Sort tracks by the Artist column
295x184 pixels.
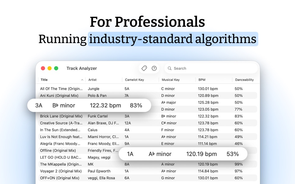[x=92, y=80]
